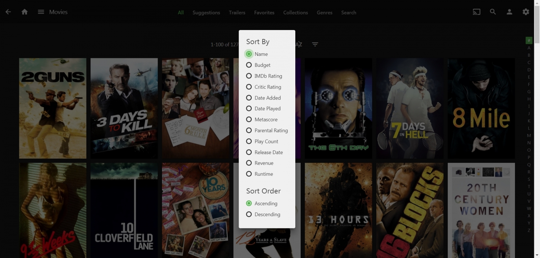Open the 9½ Weeks movie poster
The image size is (540, 258).
pos(53,210)
